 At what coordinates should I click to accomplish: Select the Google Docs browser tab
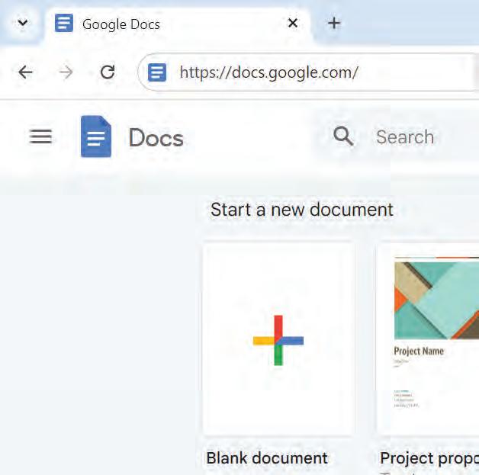177,24
